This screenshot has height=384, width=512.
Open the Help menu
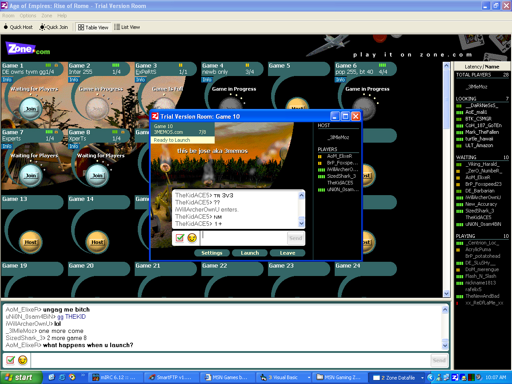tap(62, 16)
